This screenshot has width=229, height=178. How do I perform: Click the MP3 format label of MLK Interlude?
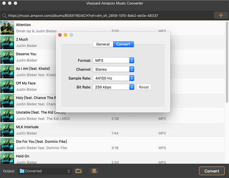click(x=162, y=133)
